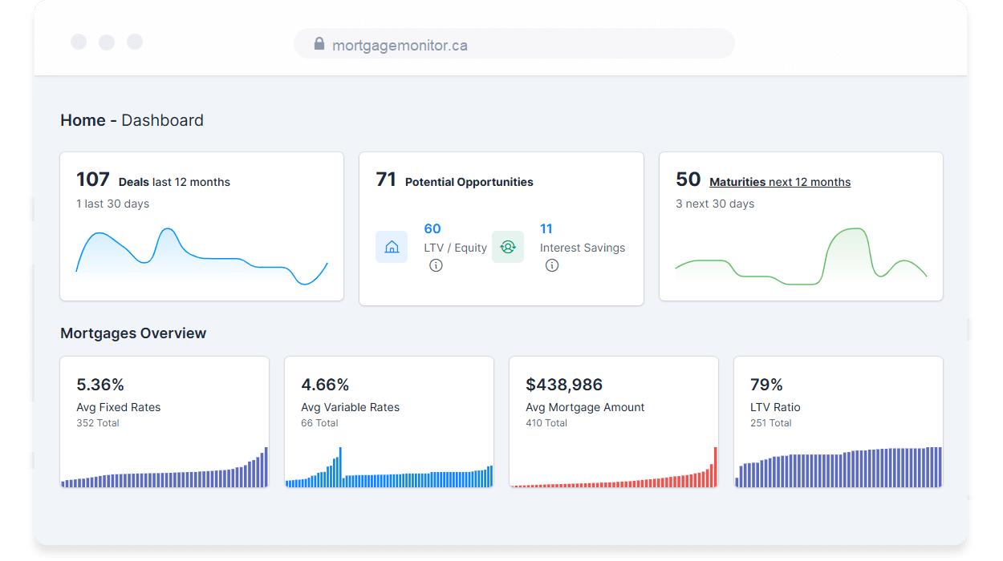Click the house icon beside LTV / Equity
Viewport: 1003px width, 561px height.
tap(392, 247)
